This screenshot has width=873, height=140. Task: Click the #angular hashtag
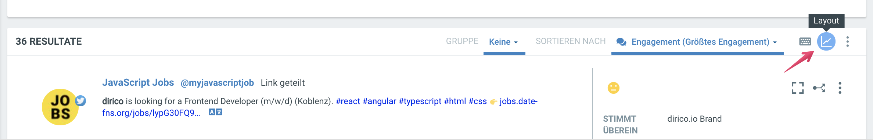tap(380, 101)
